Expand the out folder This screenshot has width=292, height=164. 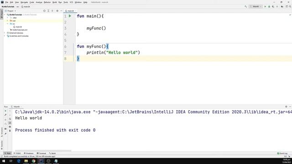8,20
